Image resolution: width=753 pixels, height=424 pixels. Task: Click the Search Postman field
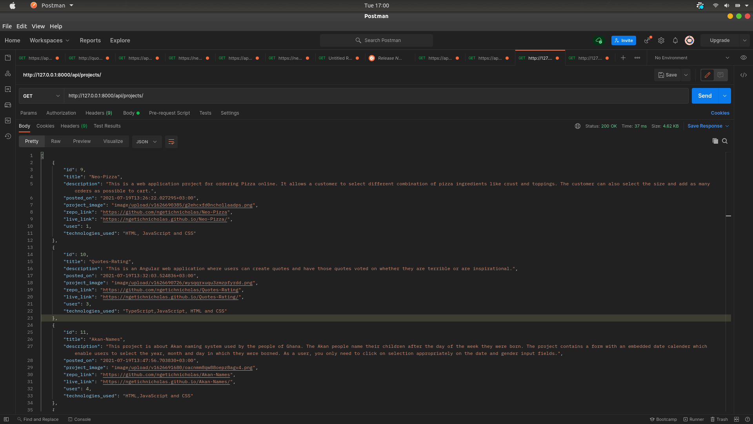pos(376,40)
